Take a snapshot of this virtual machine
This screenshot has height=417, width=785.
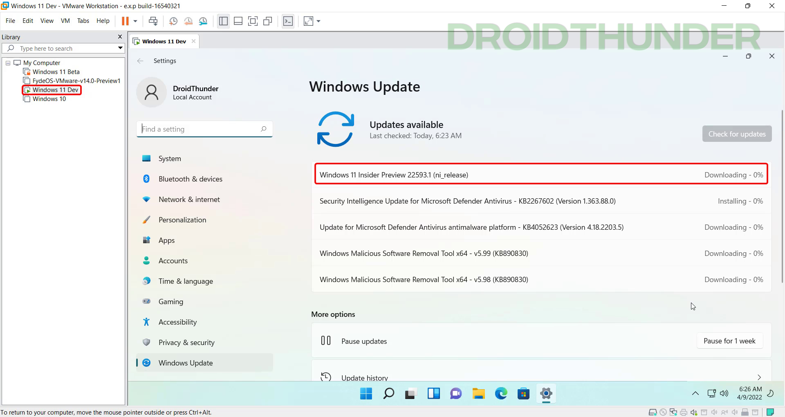(x=173, y=21)
